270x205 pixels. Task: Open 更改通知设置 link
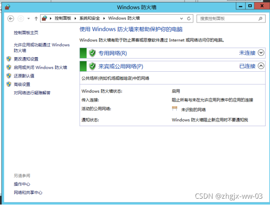click(x=26, y=59)
